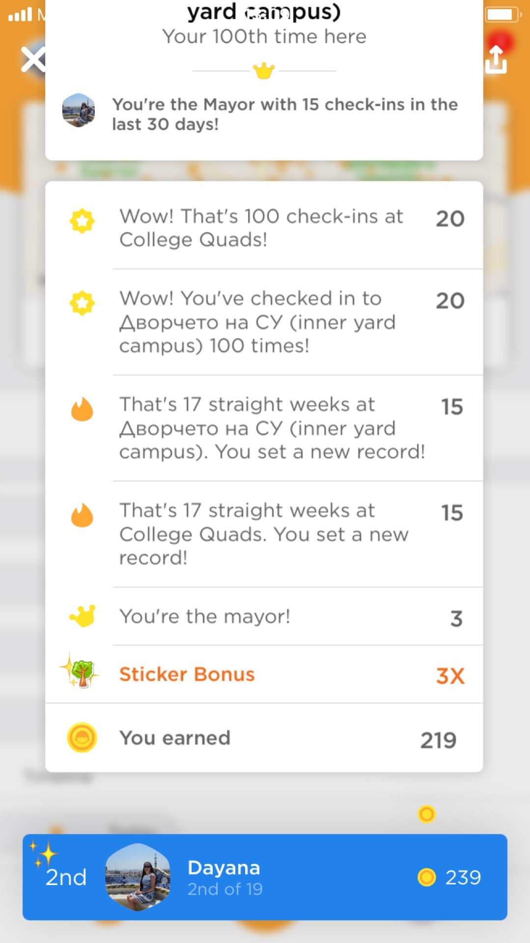Open the Sticker Bonus row
530x943 pixels.
pyautogui.click(x=264, y=674)
